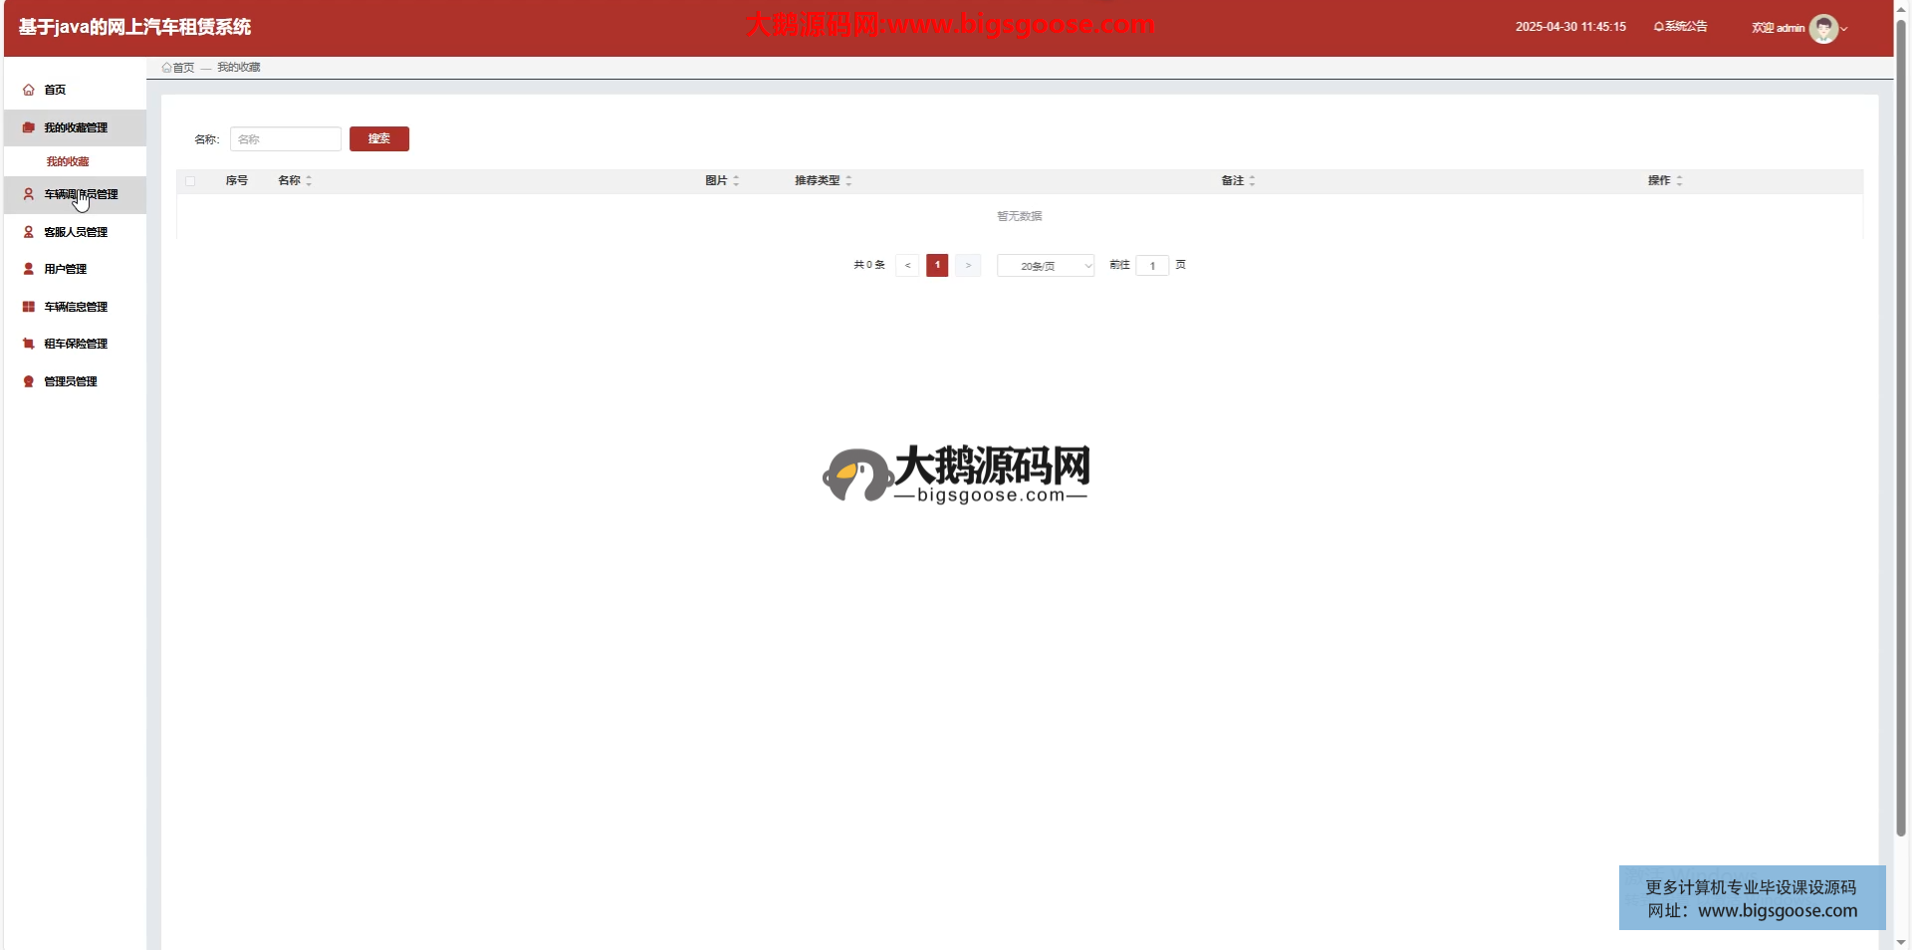1912x950 pixels.
Task: Sort table by 名称 column
Action: [x=309, y=180]
